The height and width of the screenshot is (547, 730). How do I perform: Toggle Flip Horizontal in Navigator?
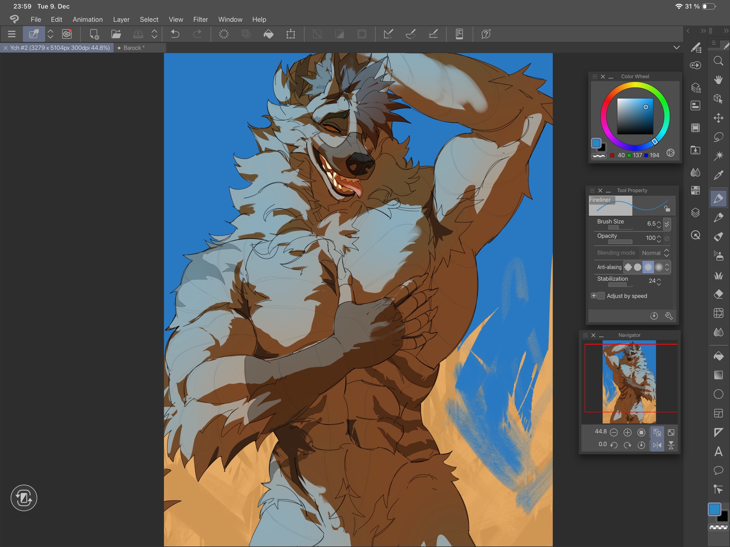657,445
